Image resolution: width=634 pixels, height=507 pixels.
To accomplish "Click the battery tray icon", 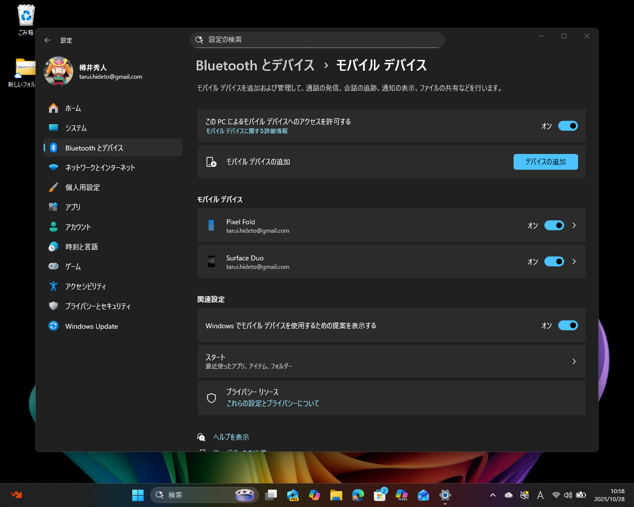I will pyautogui.click(x=581, y=495).
